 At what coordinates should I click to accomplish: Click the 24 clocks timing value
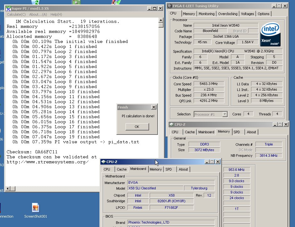tap(237, 198)
